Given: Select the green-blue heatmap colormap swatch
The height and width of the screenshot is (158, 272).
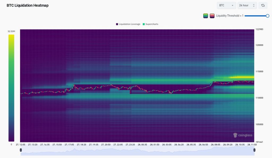Looking at the screenshot, I should tap(206, 16).
